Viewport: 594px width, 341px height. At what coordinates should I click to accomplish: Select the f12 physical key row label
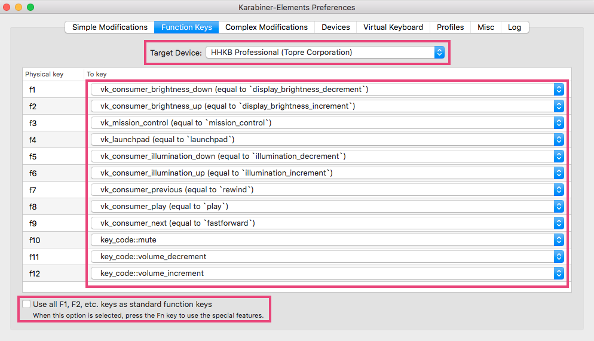tap(35, 274)
